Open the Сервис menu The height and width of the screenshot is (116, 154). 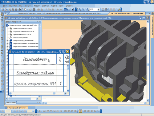[x=54, y=6]
